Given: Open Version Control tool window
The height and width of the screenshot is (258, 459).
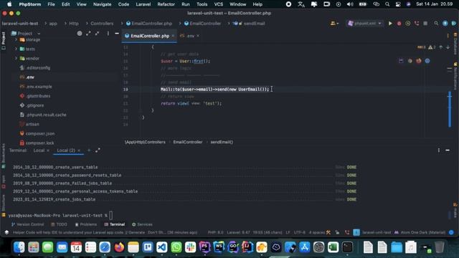Looking at the screenshot, I should [27, 224].
